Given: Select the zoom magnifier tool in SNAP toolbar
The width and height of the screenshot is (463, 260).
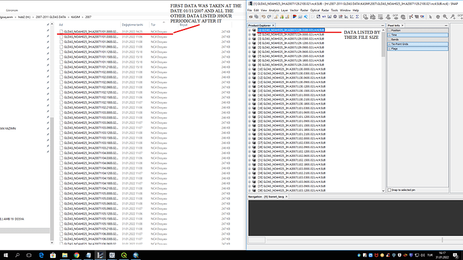Looking at the screenshot, I should point(445,17).
